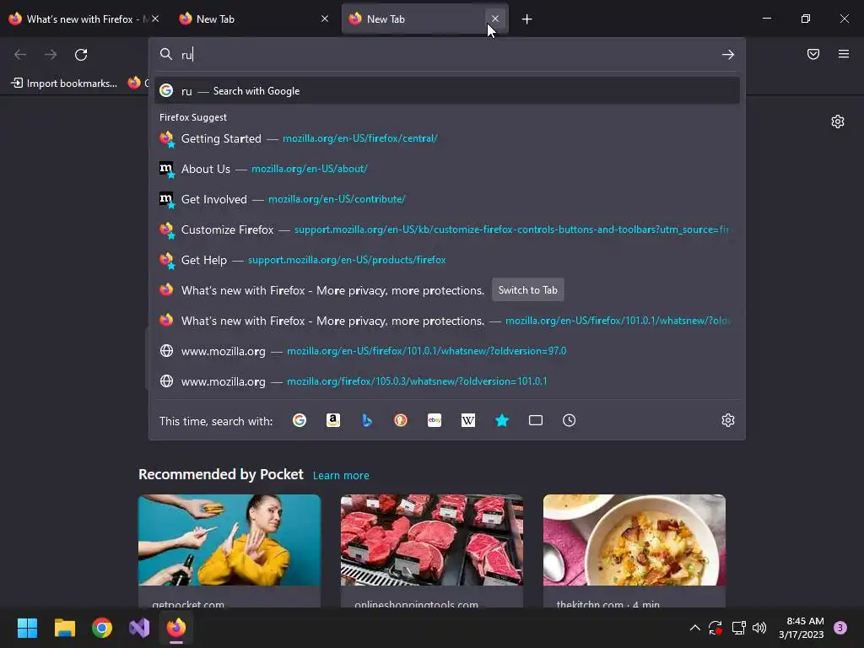Search this time with eBay

435,420
